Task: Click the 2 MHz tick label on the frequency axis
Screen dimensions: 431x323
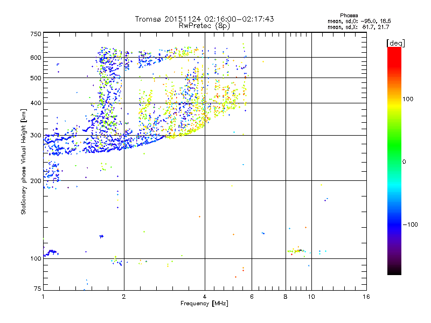Action: 124,297
